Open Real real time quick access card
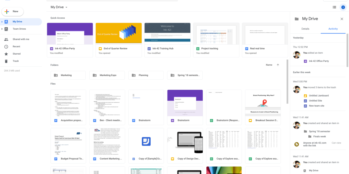 pos(265,40)
